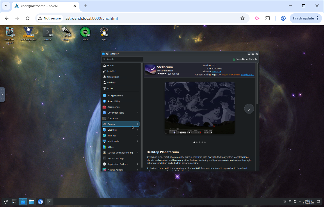This screenshot has width=324, height=207.
Task: Expand the Application Addons arrow
Action: [x=137, y=164]
